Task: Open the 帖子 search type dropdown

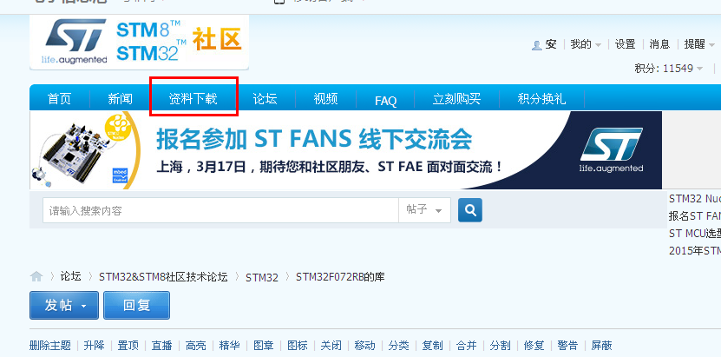Action: pyautogui.click(x=424, y=210)
